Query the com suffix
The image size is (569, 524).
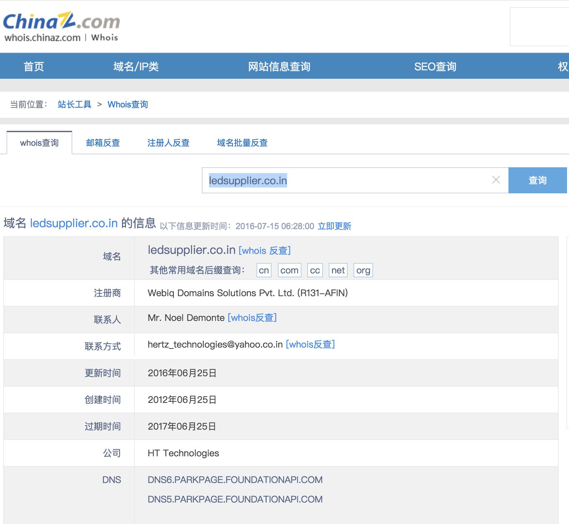click(x=289, y=270)
